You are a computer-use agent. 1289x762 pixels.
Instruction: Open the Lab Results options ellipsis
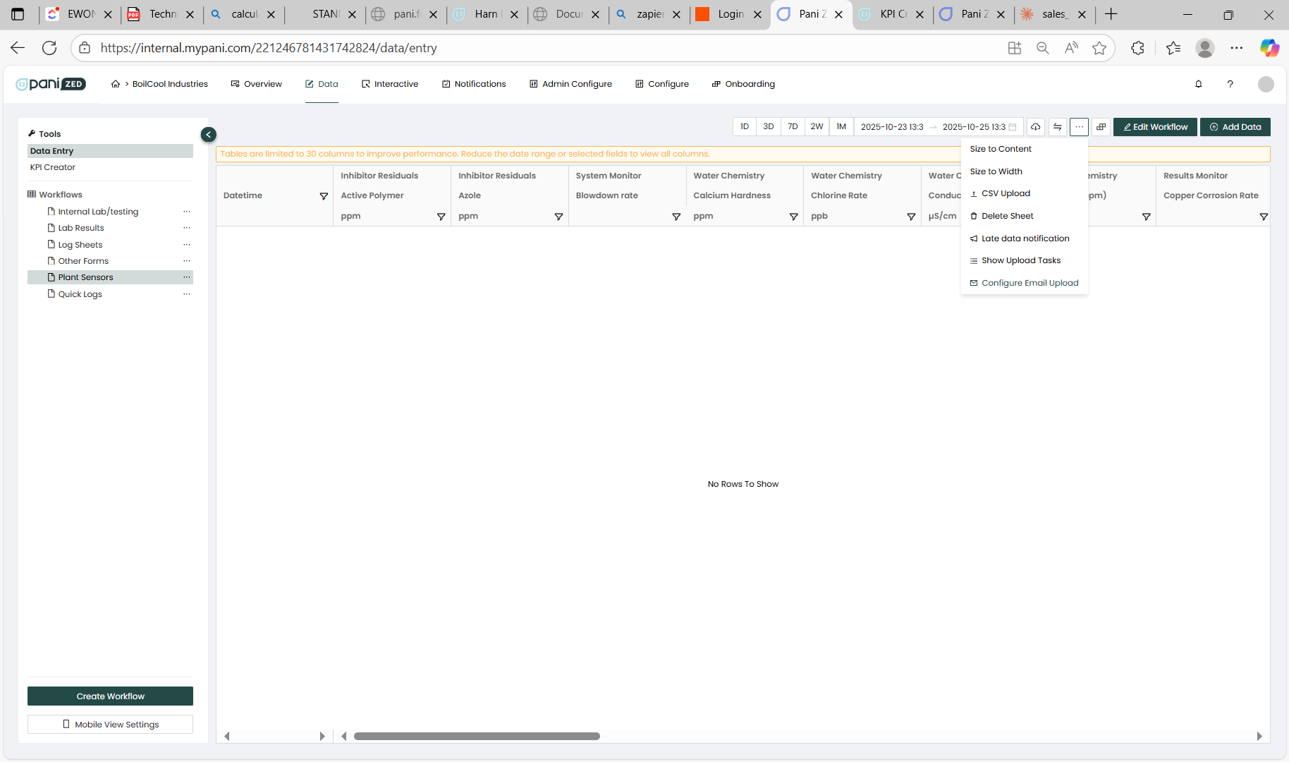(186, 228)
